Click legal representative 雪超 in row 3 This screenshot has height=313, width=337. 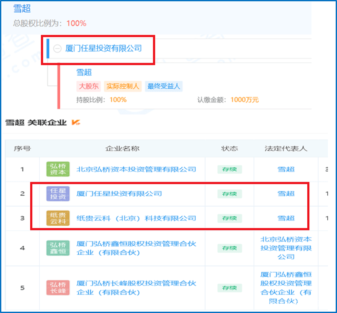click(286, 218)
